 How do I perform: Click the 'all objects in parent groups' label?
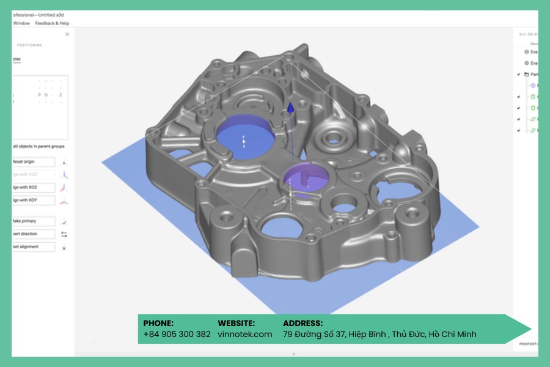pos(38,146)
